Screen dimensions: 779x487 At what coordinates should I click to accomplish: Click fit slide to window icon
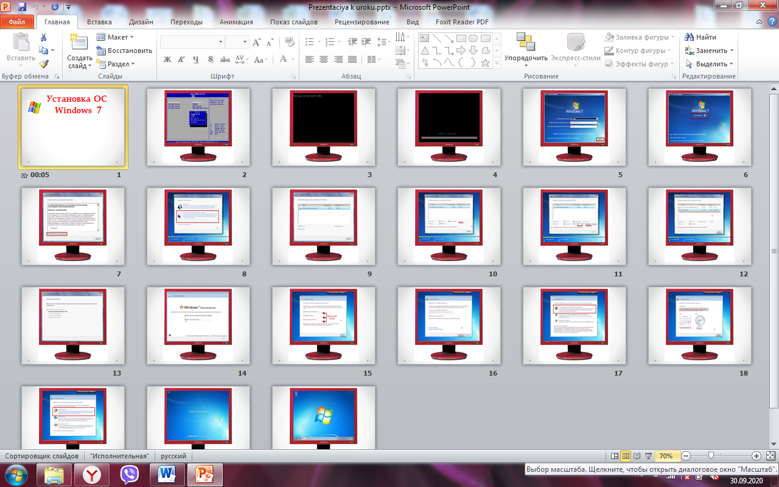point(770,456)
